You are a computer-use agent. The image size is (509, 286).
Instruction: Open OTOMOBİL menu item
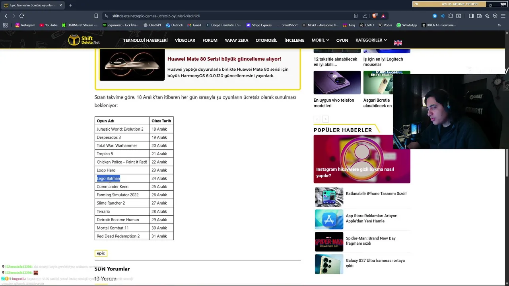pyautogui.click(x=266, y=40)
